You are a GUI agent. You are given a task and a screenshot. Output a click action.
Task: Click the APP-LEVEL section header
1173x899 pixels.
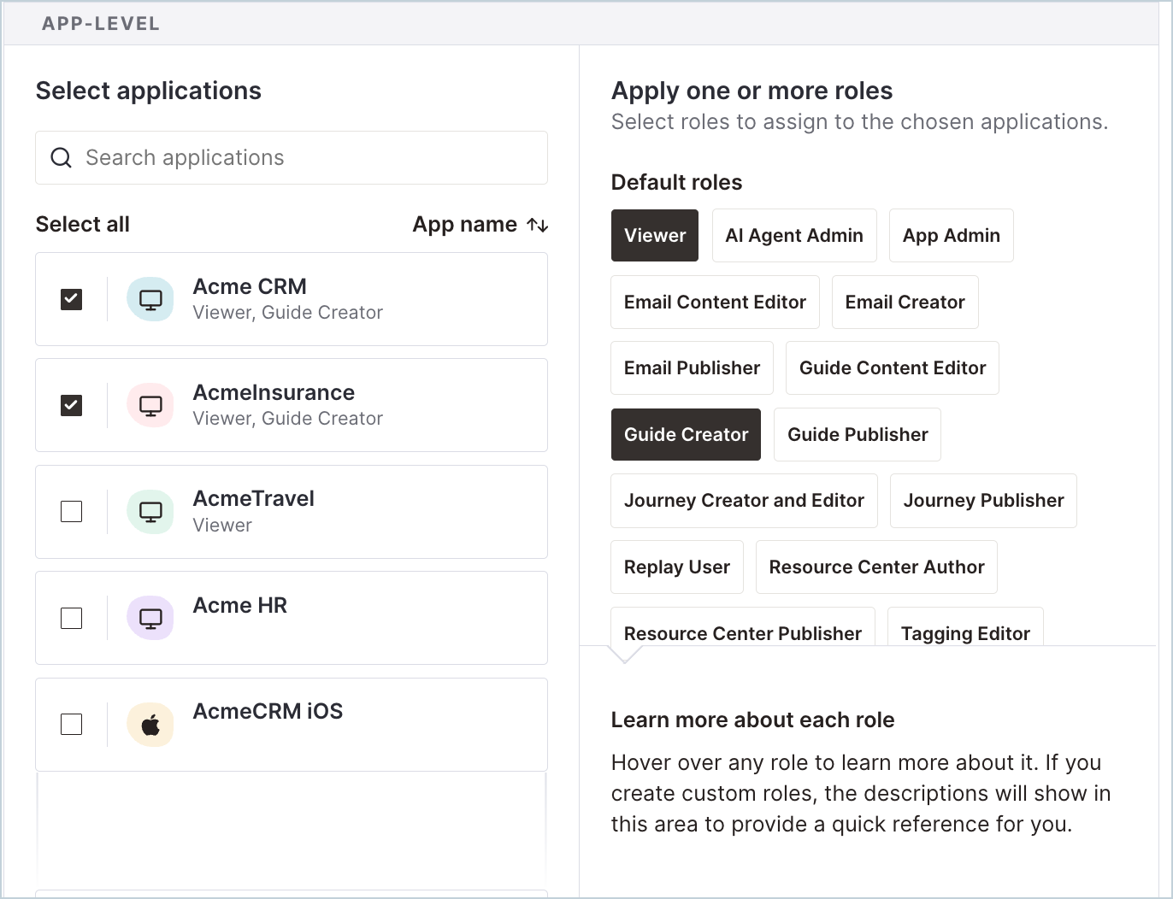click(101, 24)
